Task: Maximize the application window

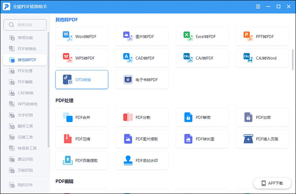Action: point(279,7)
